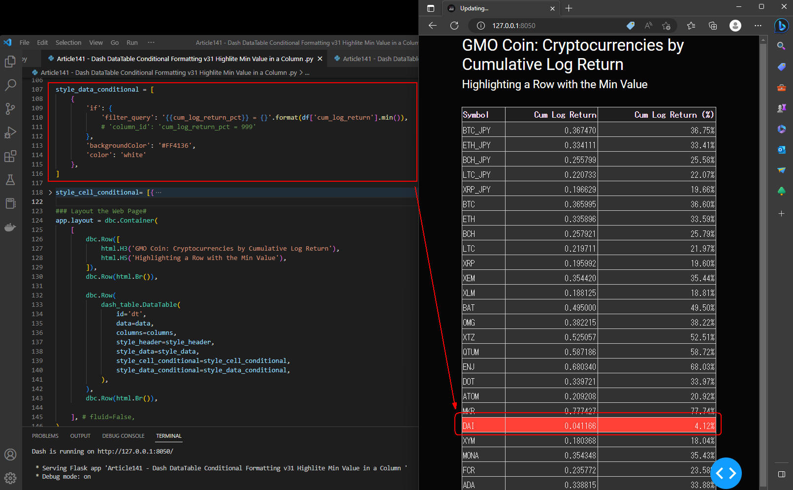This screenshot has height=490, width=793.
Task: Open the browser Favorites list
Action: [691, 26]
